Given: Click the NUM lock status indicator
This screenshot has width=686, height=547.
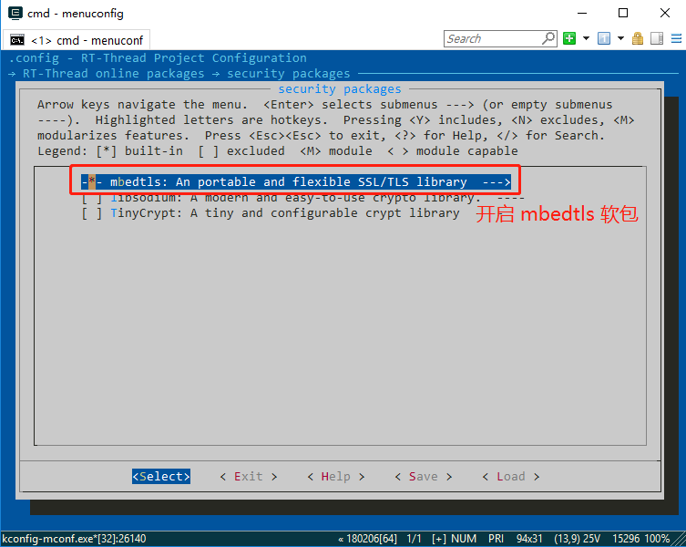Looking at the screenshot, I should (464, 539).
